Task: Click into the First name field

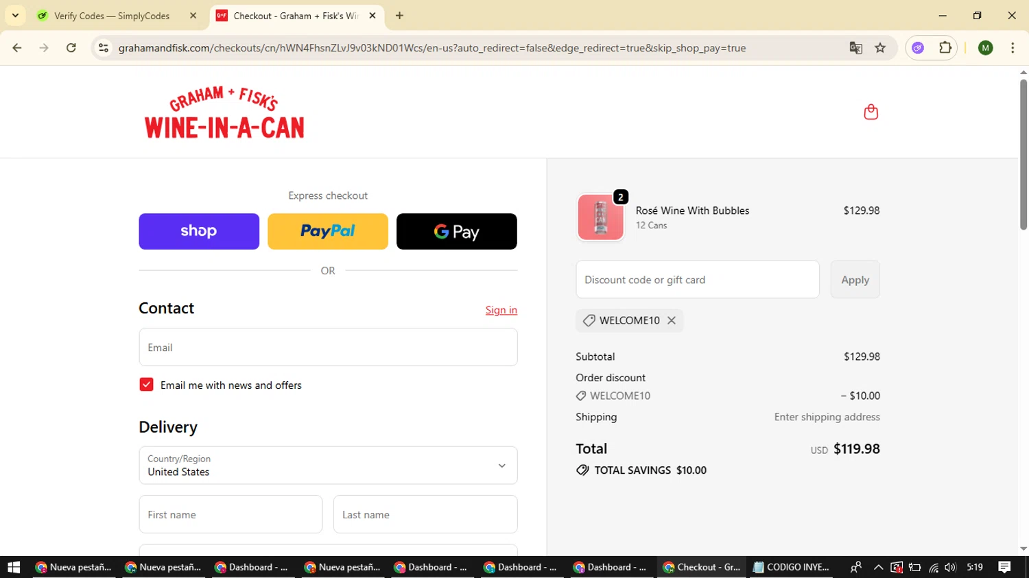Action: (x=230, y=514)
